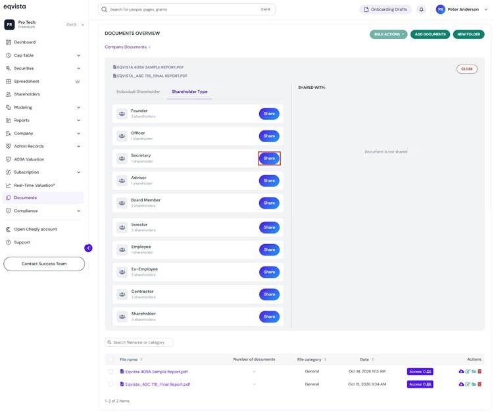Expand the Cap Table menu
This screenshot has height=412, width=494.
coord(78,55)
